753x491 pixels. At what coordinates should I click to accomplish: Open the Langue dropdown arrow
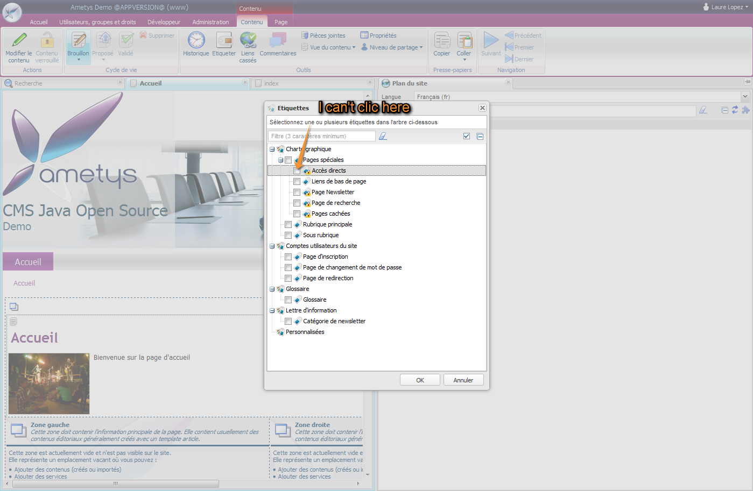pyautogui.click(x=745, y=97)
